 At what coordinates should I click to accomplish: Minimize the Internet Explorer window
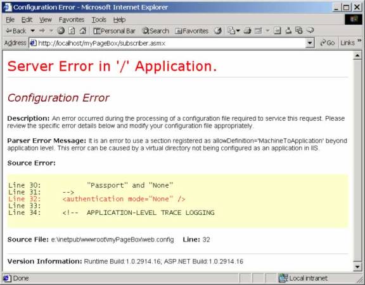pyautogui.click(x=336, y=7)
